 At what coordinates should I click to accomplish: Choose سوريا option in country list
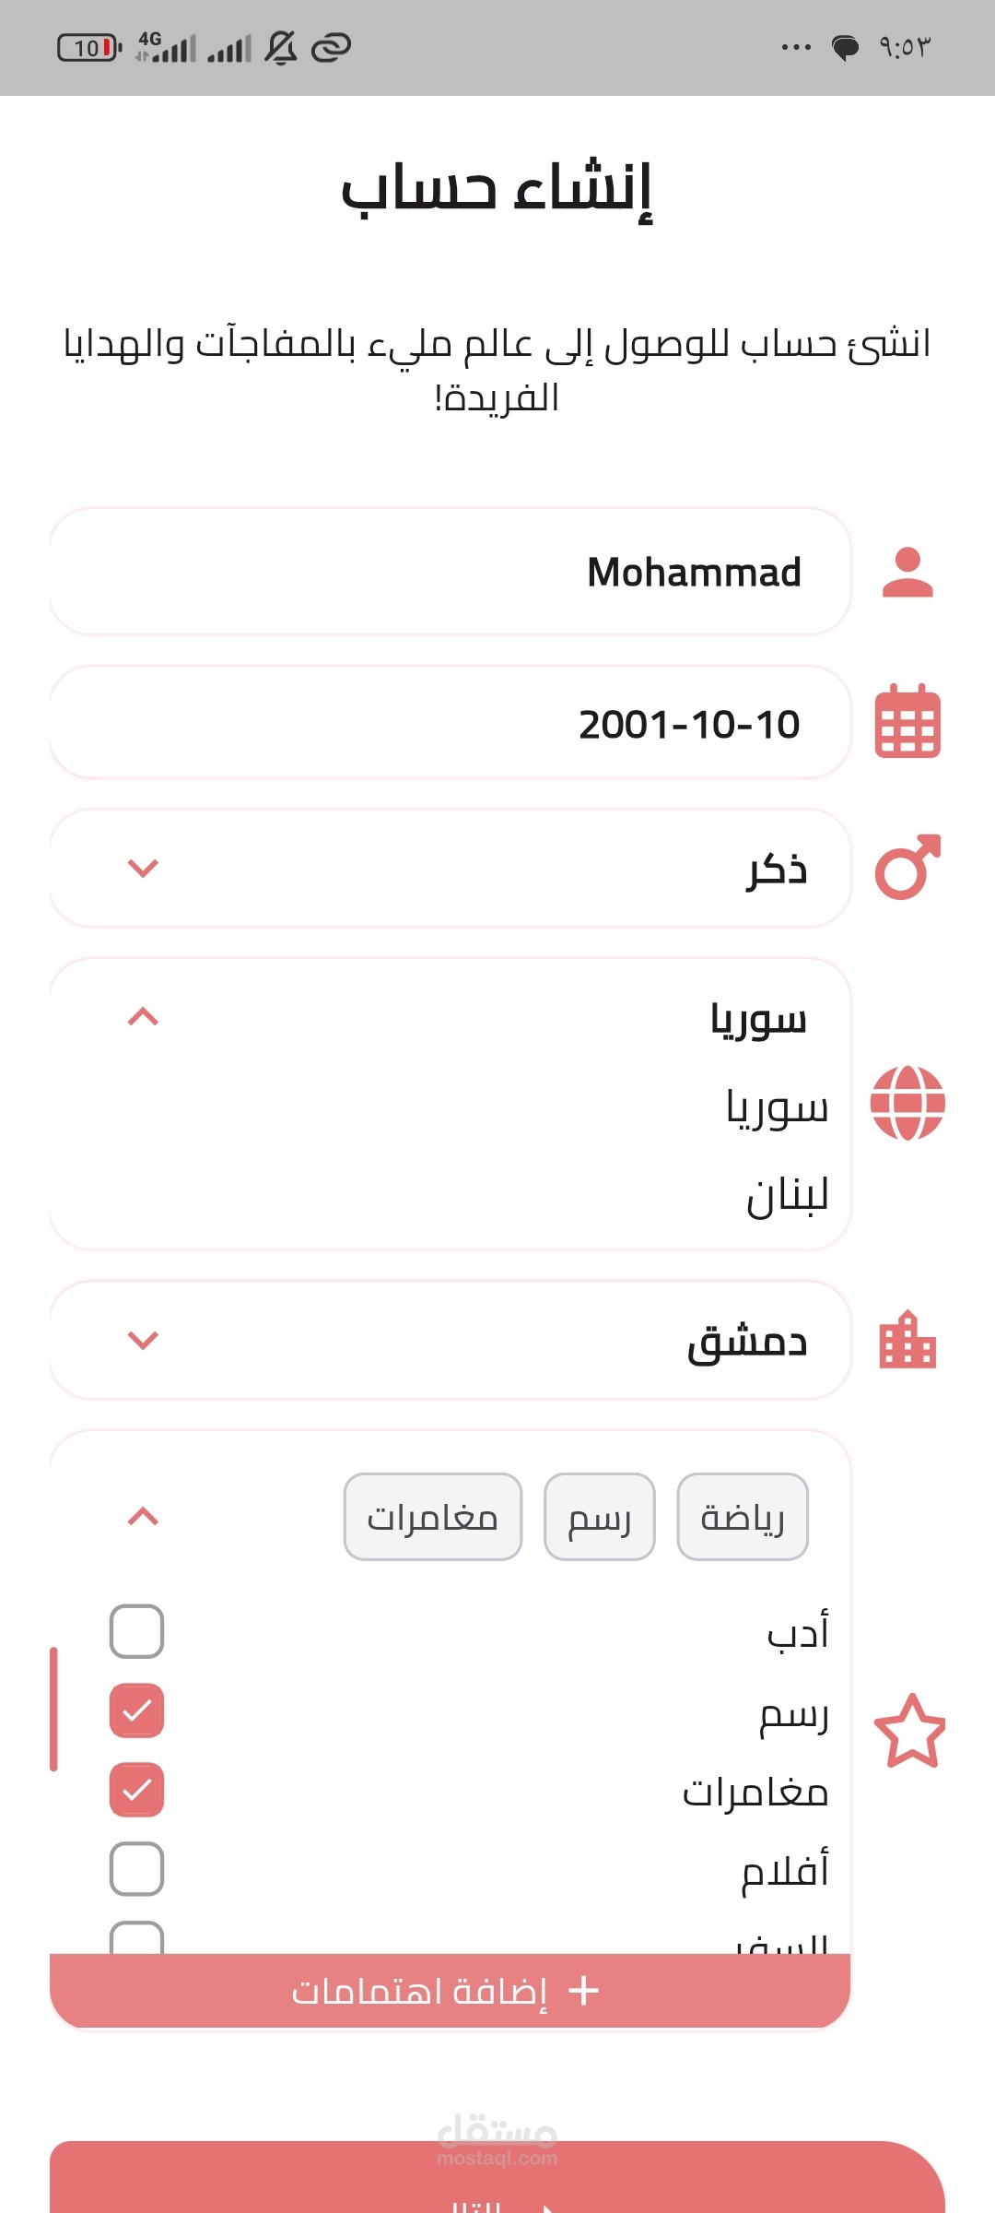click(777, 1107)
